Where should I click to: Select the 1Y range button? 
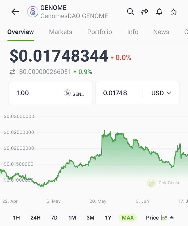108,218
